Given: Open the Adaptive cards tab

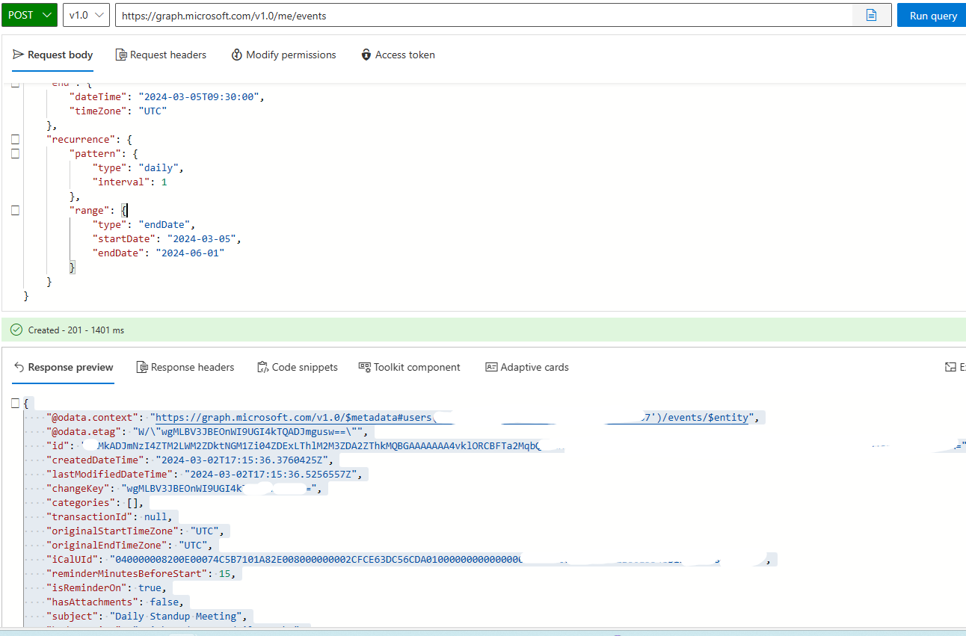Looking at the screenshot, I should 527,367.
